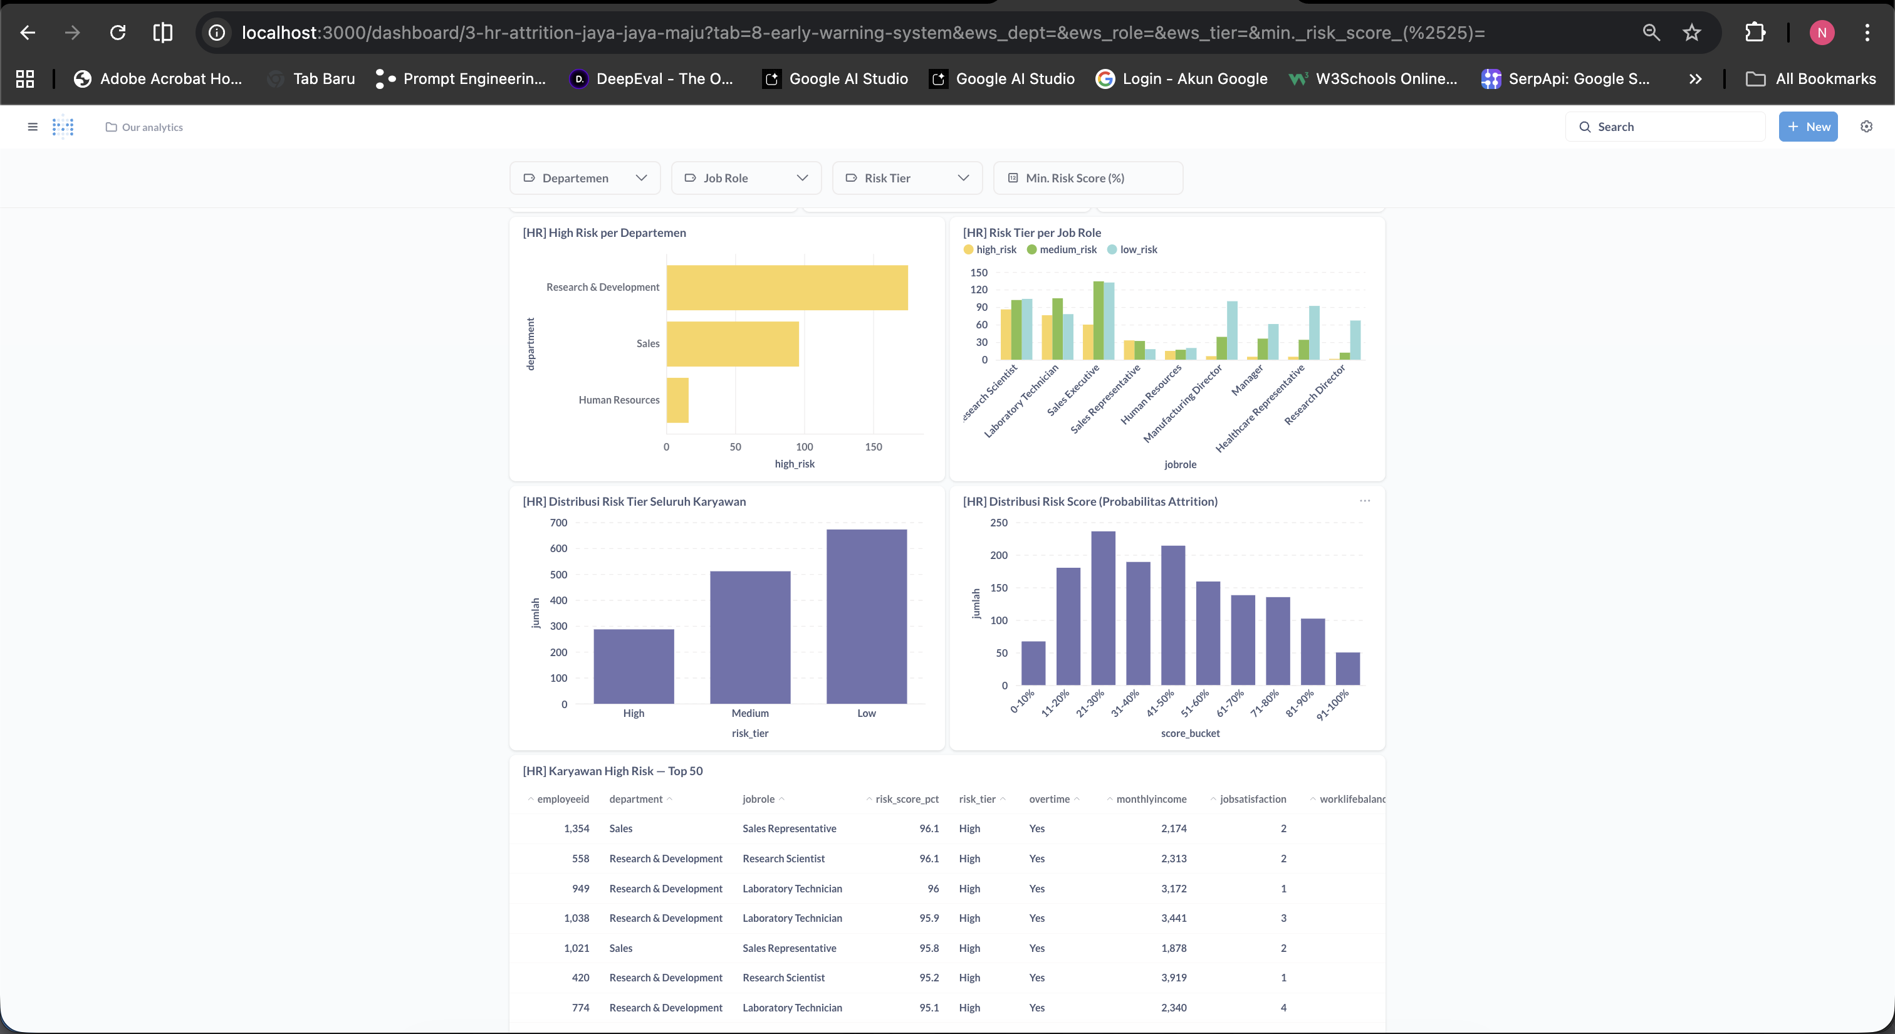
Task: Click the 21-30% score bucket bar
Action: pyautogui.click(x=1103, y=608)
